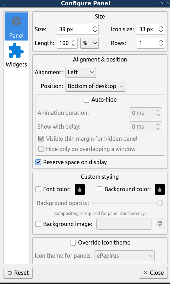Click the background image browse icon

tap(160, 224)
